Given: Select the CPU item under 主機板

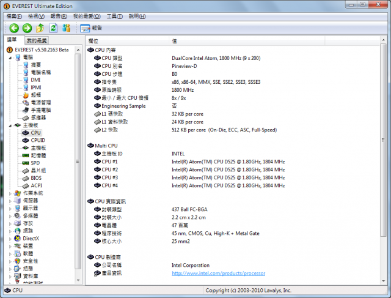Looking at the screenshot, I should pyautogui.click(x=35, y=133).
